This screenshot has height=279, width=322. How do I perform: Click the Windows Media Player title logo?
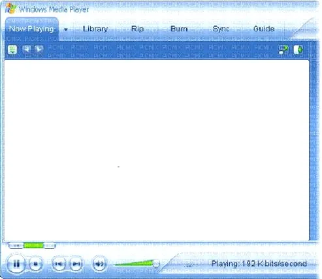click(10, 8)
